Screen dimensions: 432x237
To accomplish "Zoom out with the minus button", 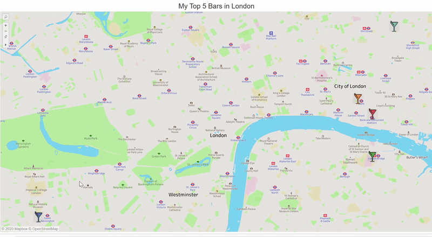I will click(5, 31).
